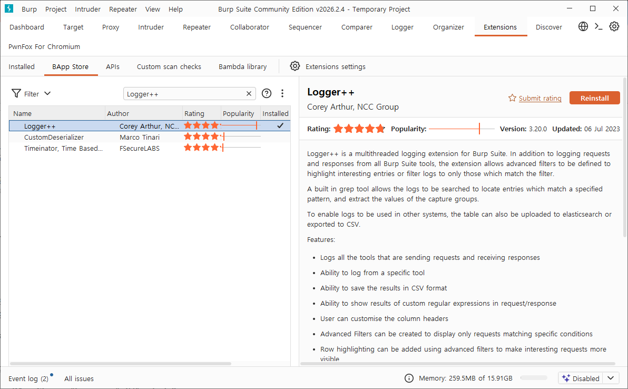628x389 pixels.
Task: Open the Collaborator tab
Action: (250, 27)
